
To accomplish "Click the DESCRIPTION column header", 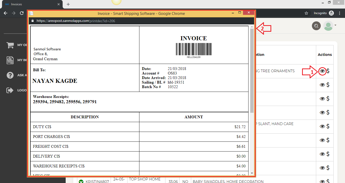I will coord(85,117).
